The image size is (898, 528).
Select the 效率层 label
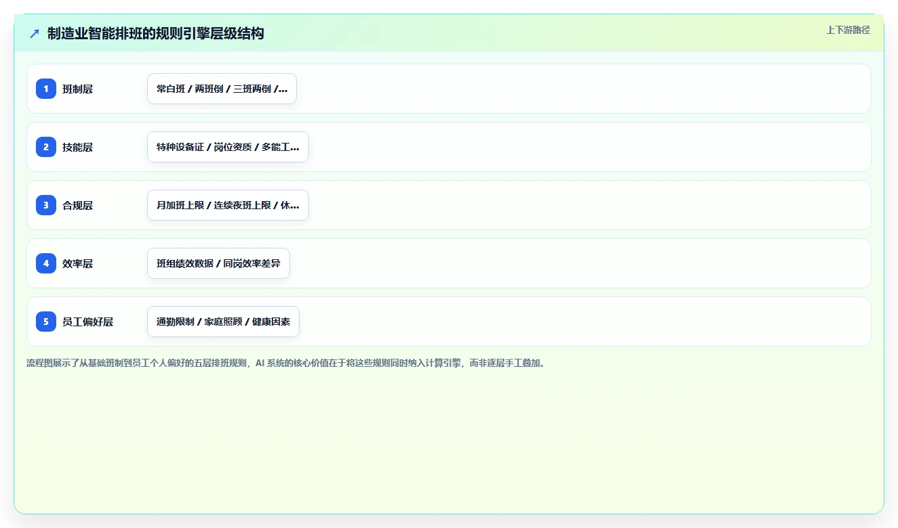(x=77, y=263)
